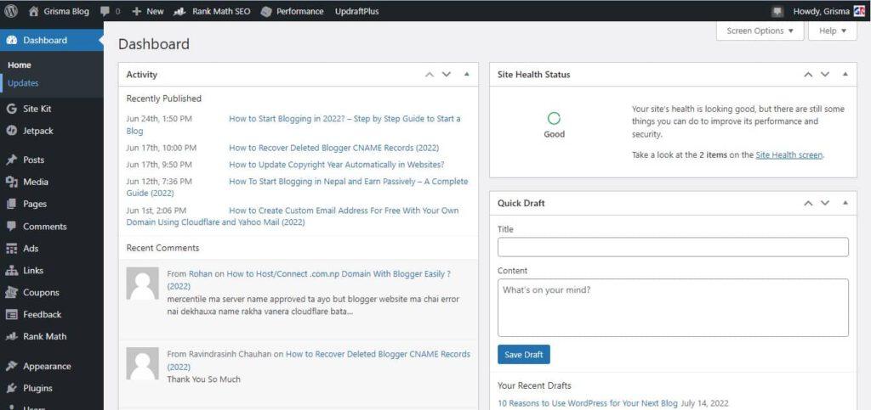The height and width of the screenshot is (410, 871).
Task: Move the Quick Draft panel down
Action: click(825, 203)
